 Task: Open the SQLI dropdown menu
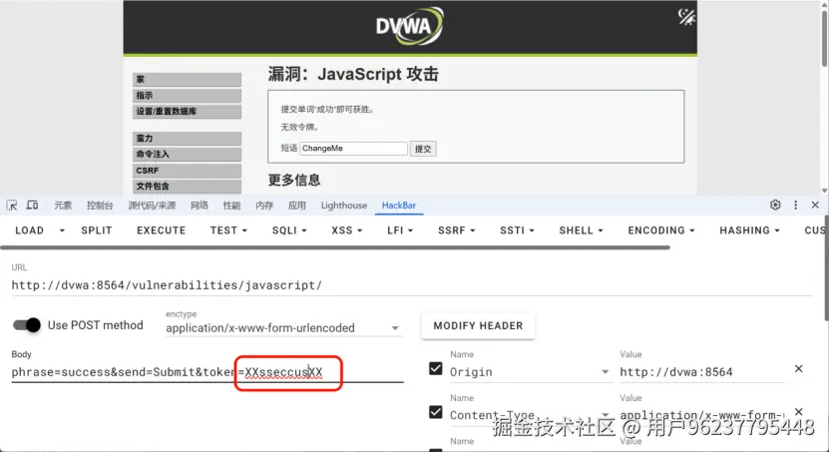[x=289, y=230]
